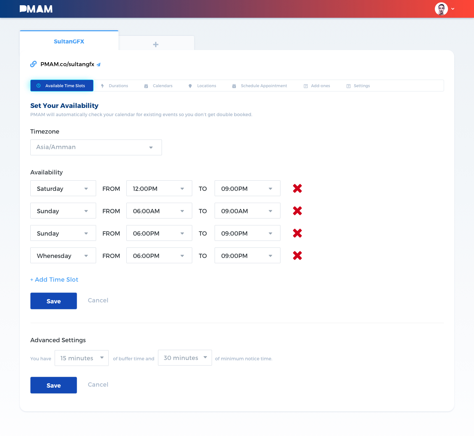The image size is (474, 436).
Task: Save the availability settings
Action: pyautogui.click(x=54, y=301)
